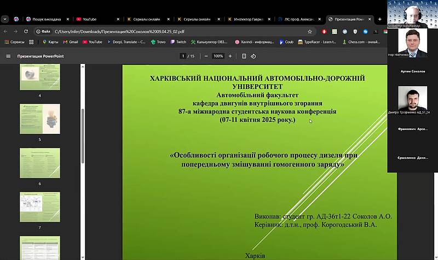Select slide 5 thumbnail
Image resolution: width=438 pixels, height=260 pixels.
(40, 119)
